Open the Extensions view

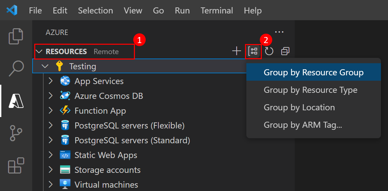[16, 165]
